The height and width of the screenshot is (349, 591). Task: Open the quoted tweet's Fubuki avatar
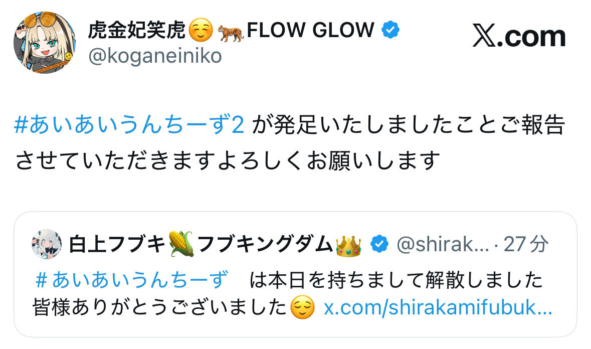(x=47, y=245)
